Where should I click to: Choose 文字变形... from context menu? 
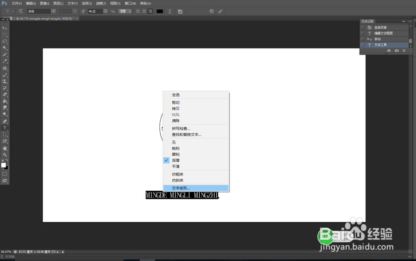(x=196, y=188)
